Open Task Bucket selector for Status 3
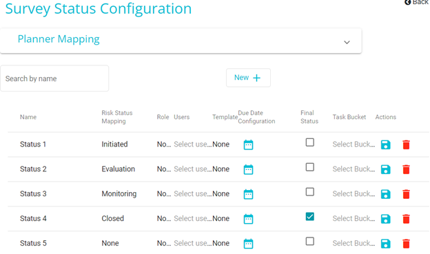Viewport: 430px width, 254px height. point(354,193)
